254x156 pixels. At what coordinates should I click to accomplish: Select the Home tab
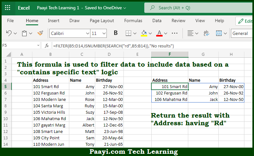32,21
